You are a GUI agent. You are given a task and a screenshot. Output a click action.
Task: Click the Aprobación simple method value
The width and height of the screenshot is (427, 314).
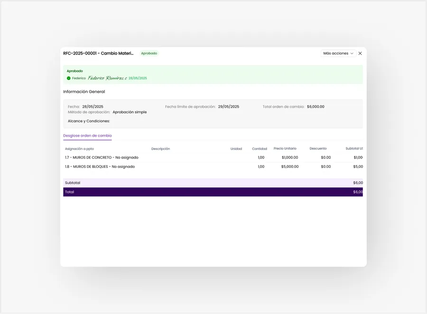[130, 112]
